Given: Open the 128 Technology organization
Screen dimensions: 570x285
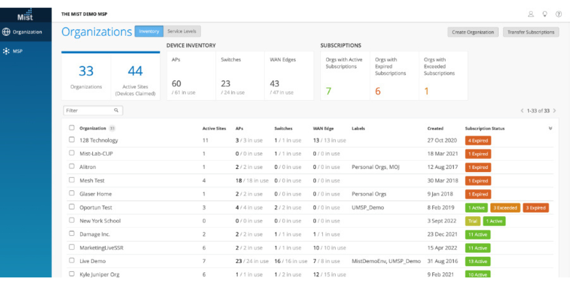Looking at the screenshot, I should tap(99, 140).
